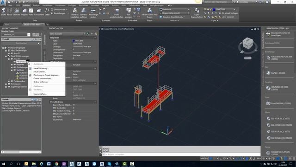Open the Einstellungen ribbon button
This screenshot has height=167, width=296.
[60, 13]
